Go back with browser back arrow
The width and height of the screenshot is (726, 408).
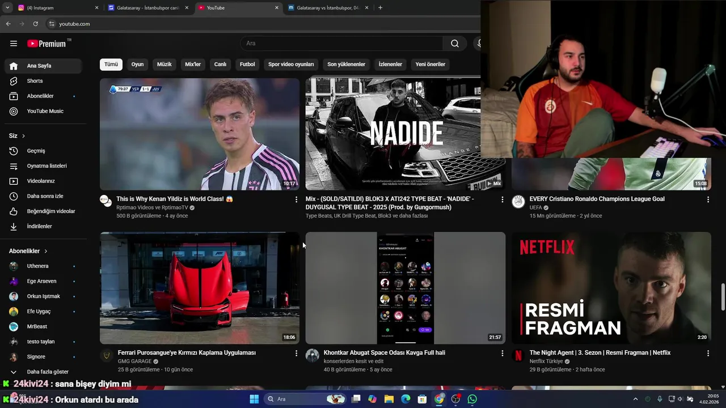point(8,24)
